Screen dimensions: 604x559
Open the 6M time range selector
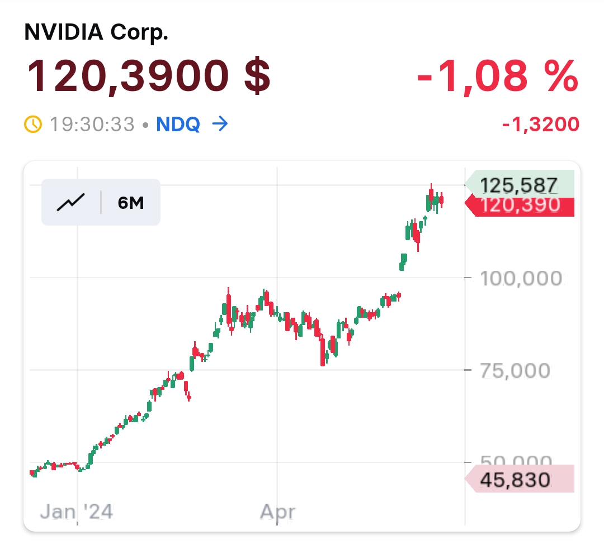click(x=131, y=202)
